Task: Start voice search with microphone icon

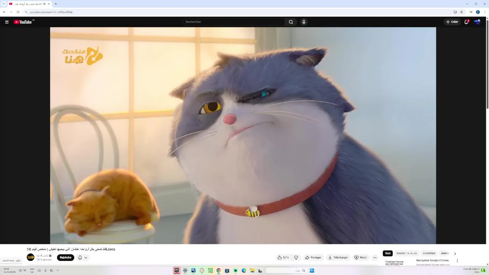Action: point(304,22)
